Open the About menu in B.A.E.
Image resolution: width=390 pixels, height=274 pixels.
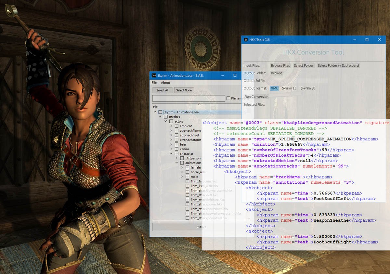point(165,83)
